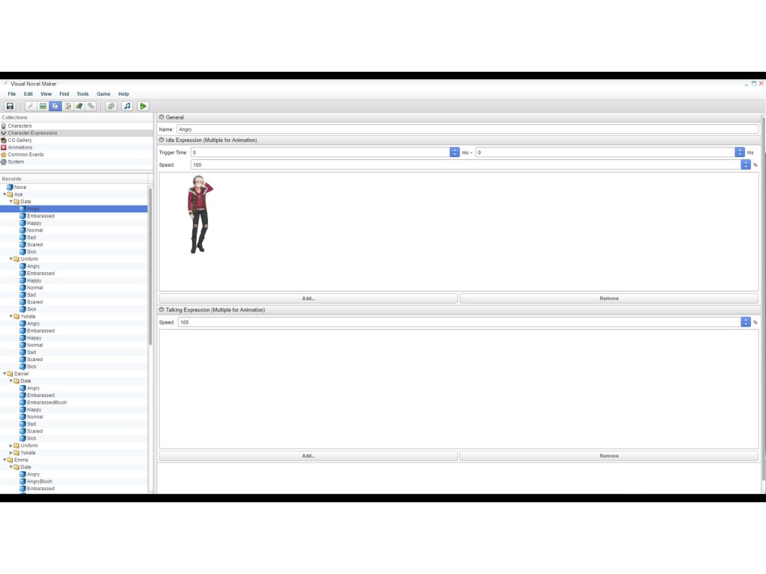
Task: Open the Tools menu
Action: 82,93
